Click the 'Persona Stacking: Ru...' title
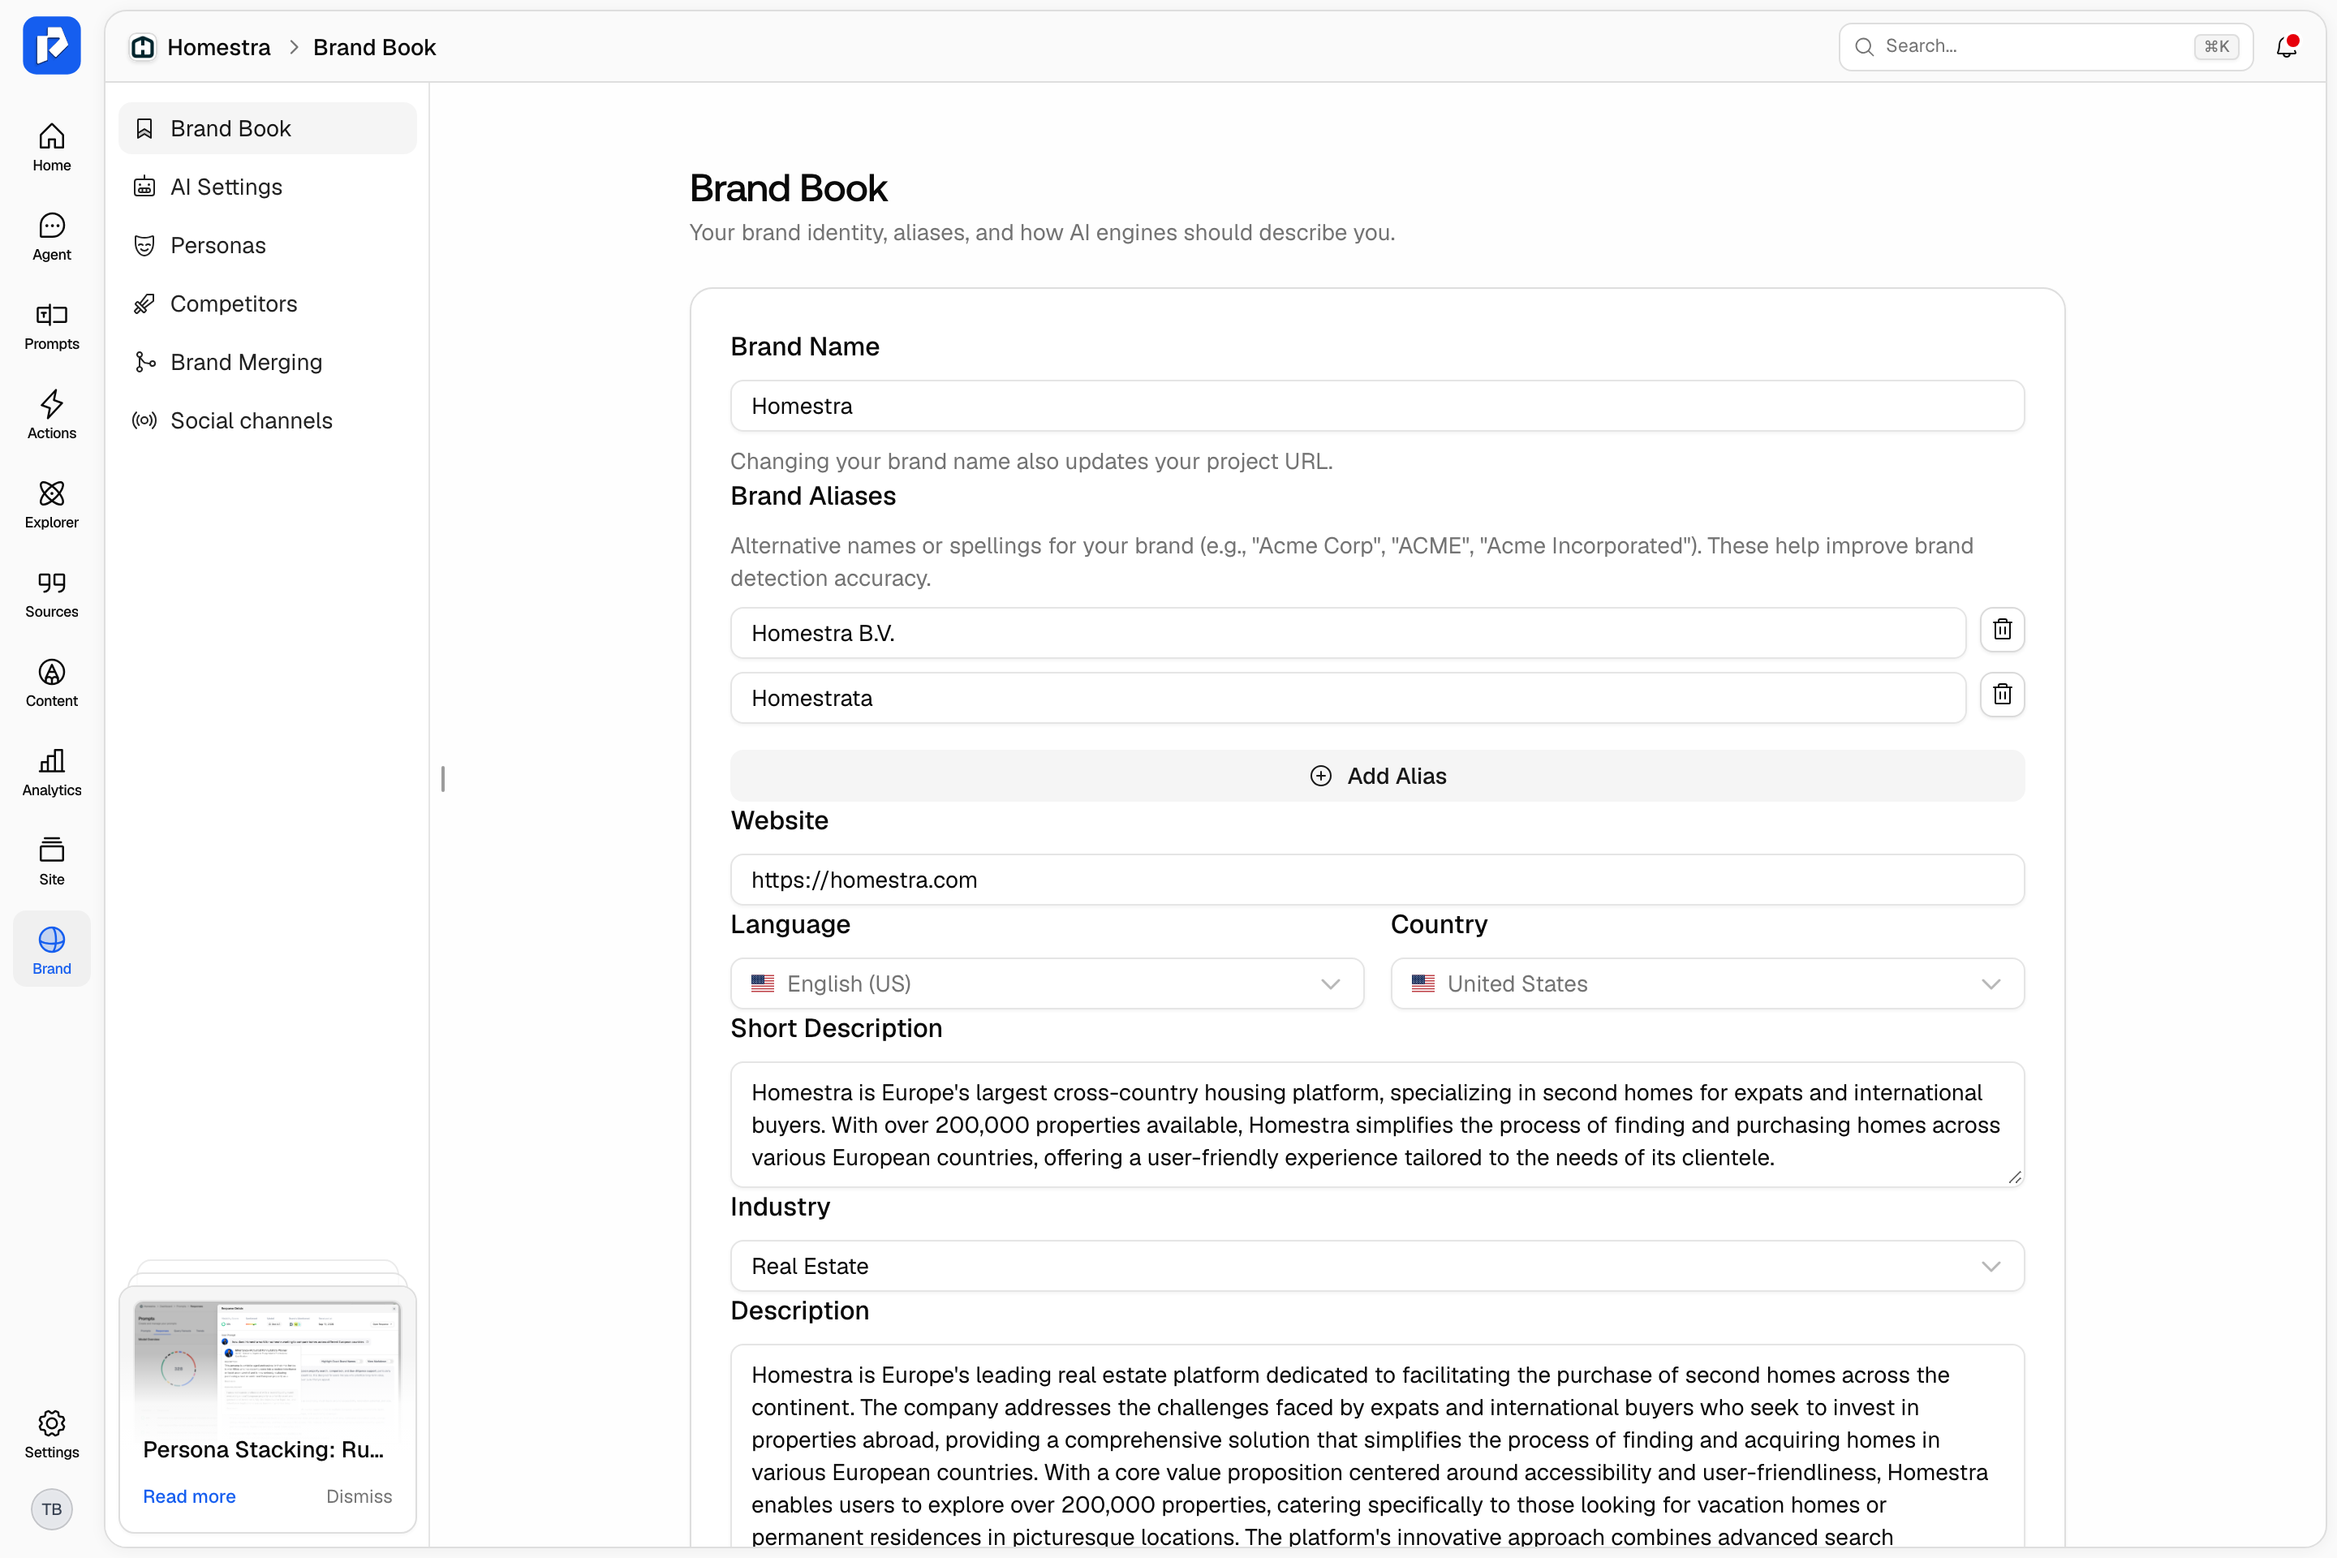The image size is (2337, 1558). (x=263, y=1450)
